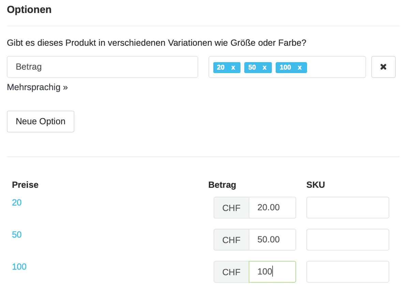Click the SKU field for variation 100
The width and height of the screenshot is (406, 295).
[347, 272]
